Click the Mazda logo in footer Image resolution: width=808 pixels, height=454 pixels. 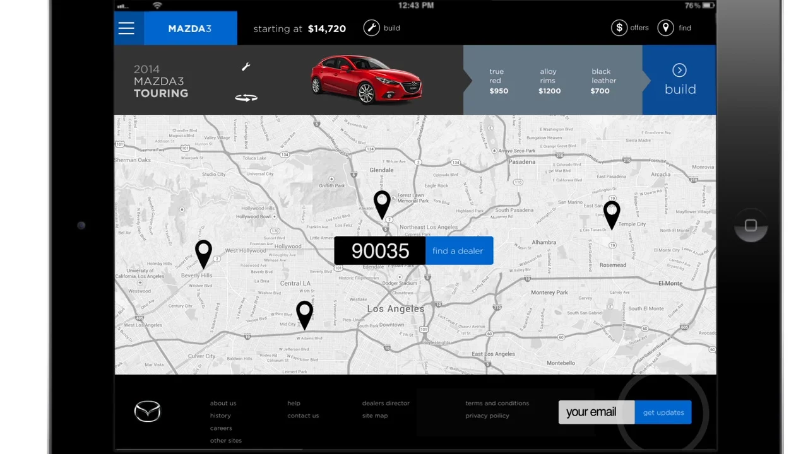point(147,412)
